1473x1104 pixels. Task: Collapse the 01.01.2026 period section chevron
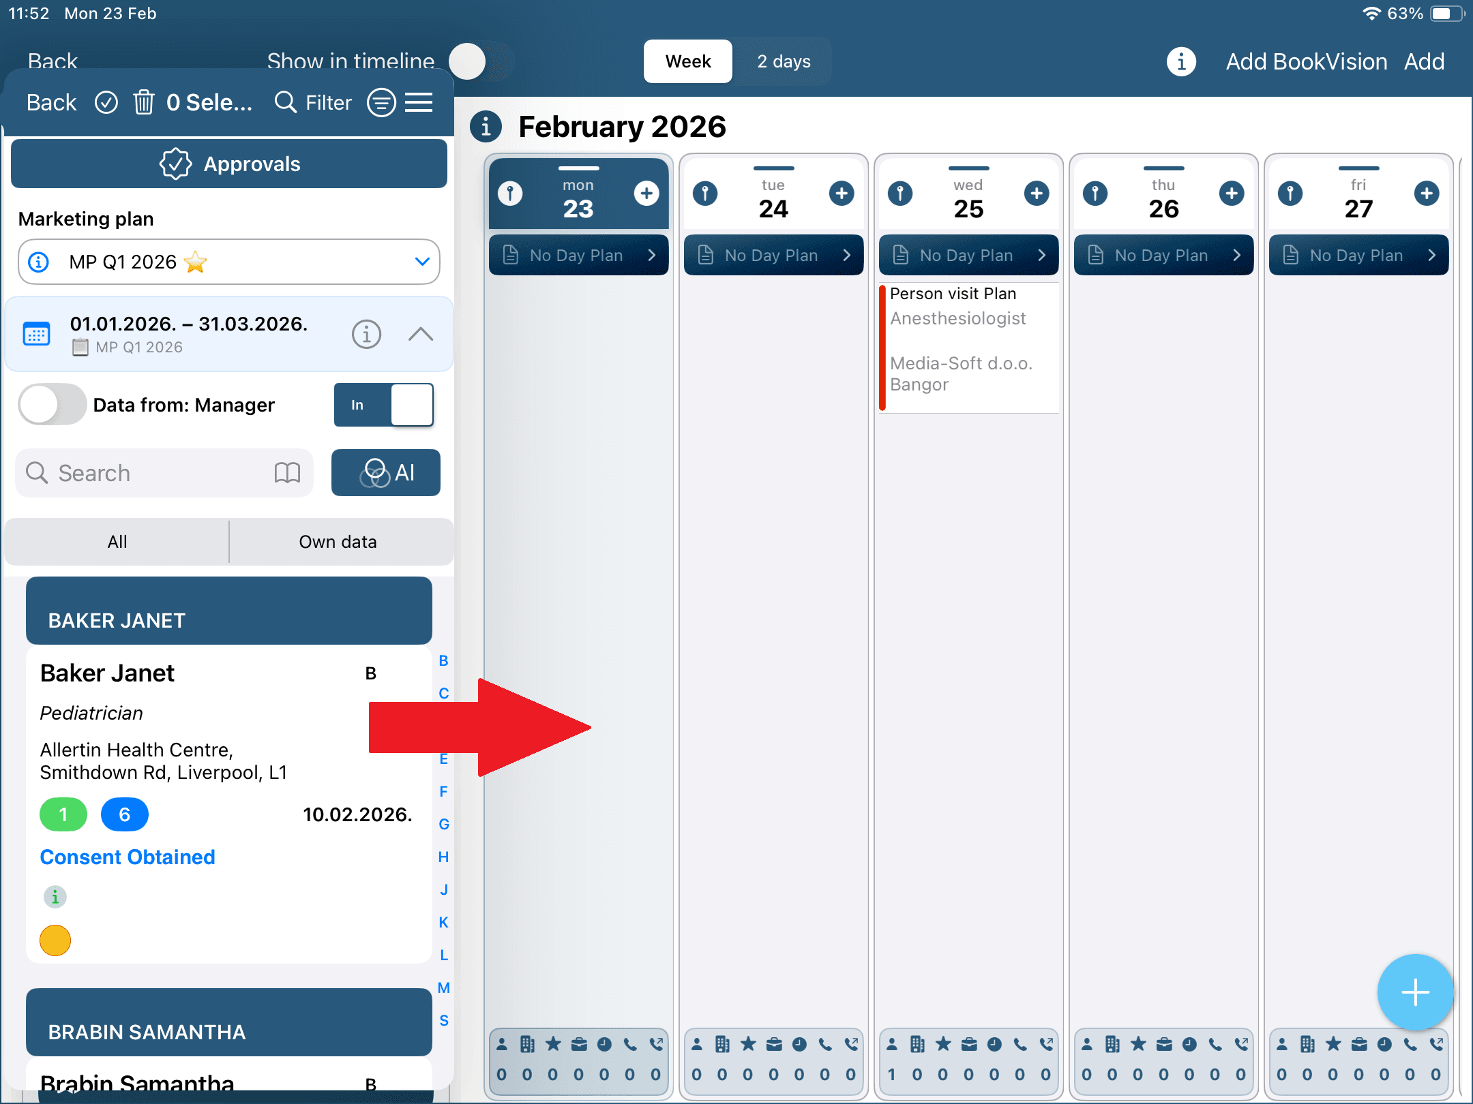click(x=421, y=334)
